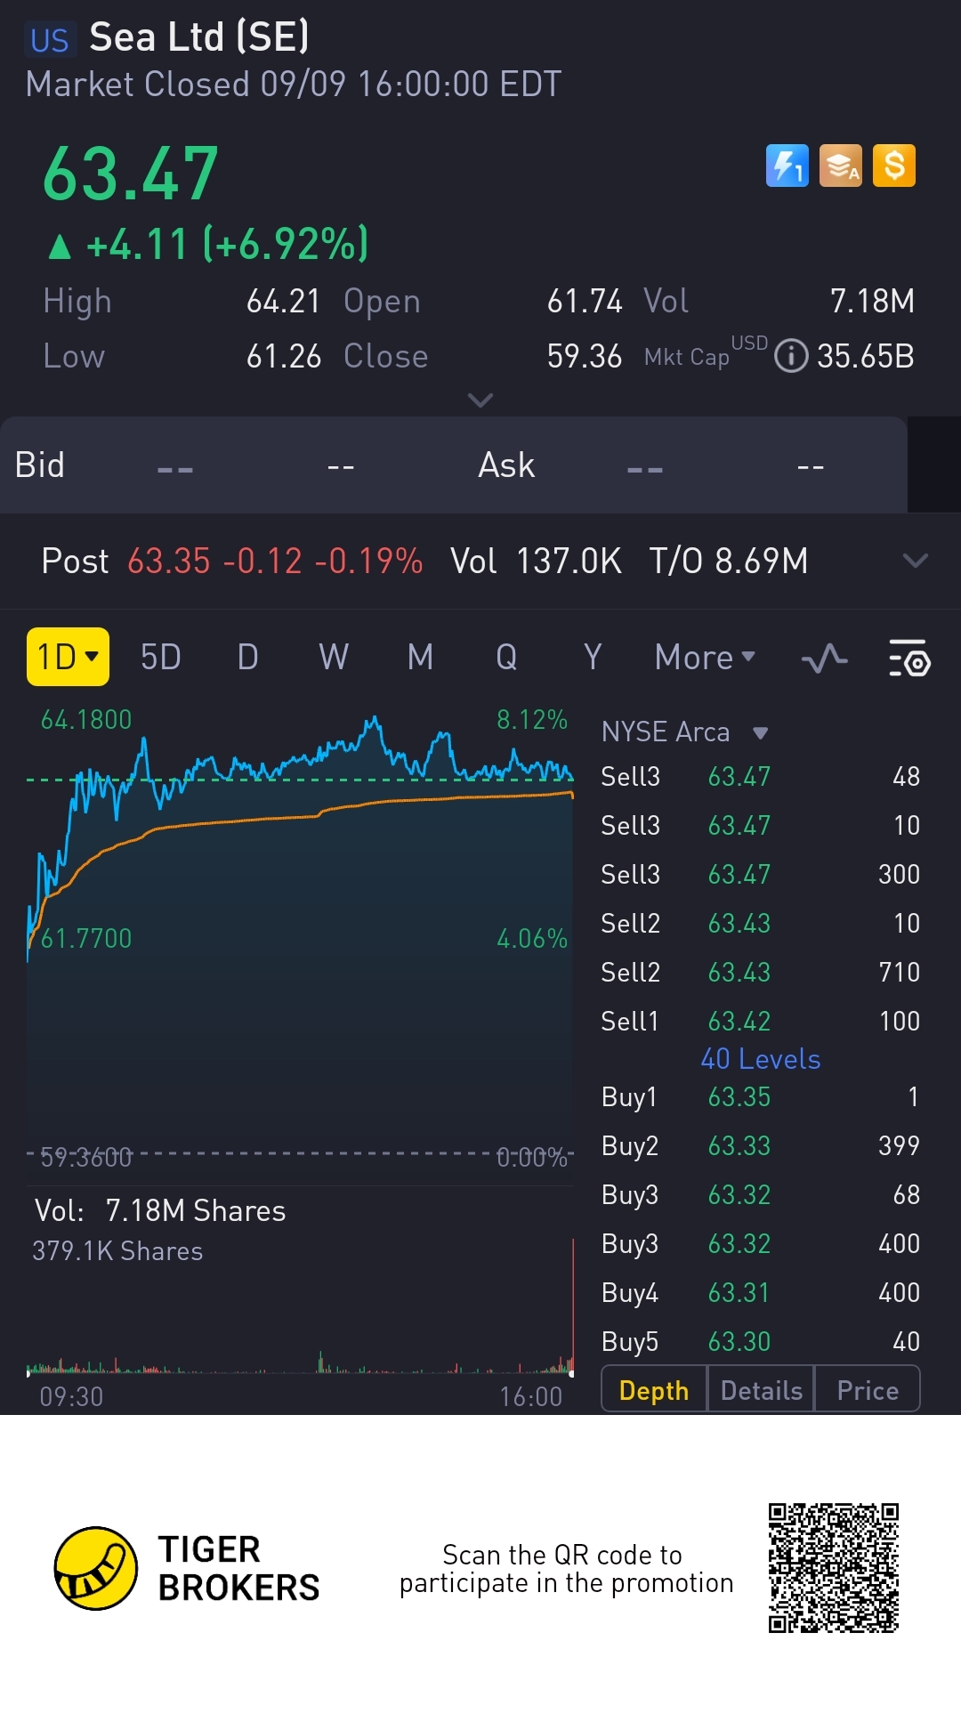This screenshot has width=961, height=1722.
Task: Switch chart to D daily
Action: pos(248,657)
